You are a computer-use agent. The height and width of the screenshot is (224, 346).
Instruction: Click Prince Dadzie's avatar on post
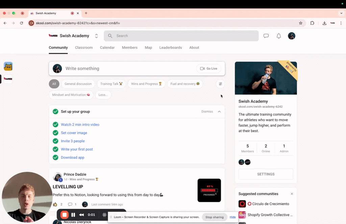click(x=57, y=177)
